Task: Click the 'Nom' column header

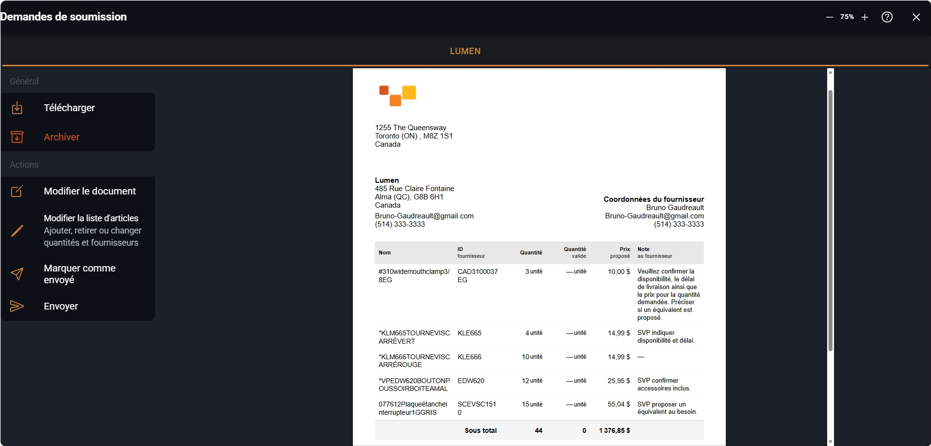Action: tap(385, 252)
